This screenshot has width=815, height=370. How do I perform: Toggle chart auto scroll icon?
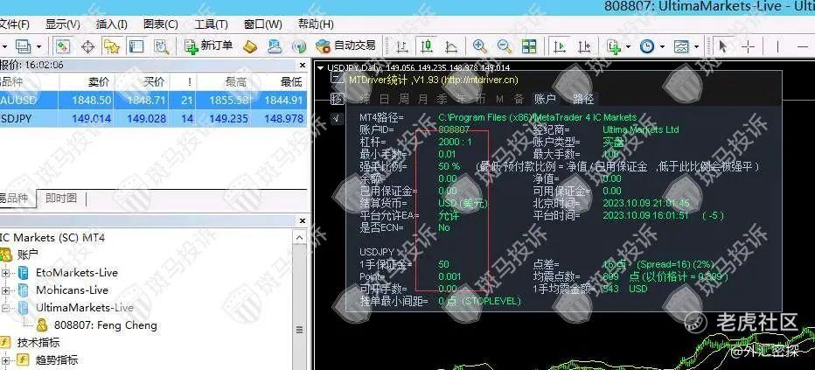[560, 46]
